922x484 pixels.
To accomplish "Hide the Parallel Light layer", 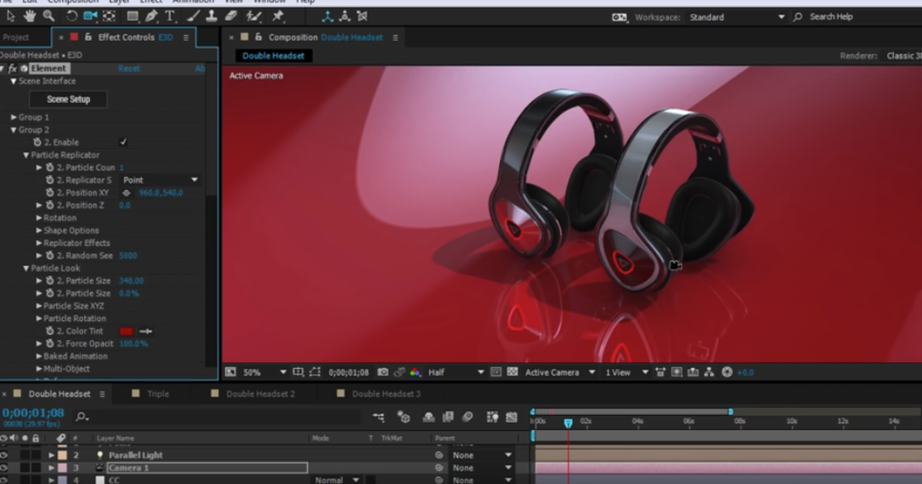I will click(4, 456).
